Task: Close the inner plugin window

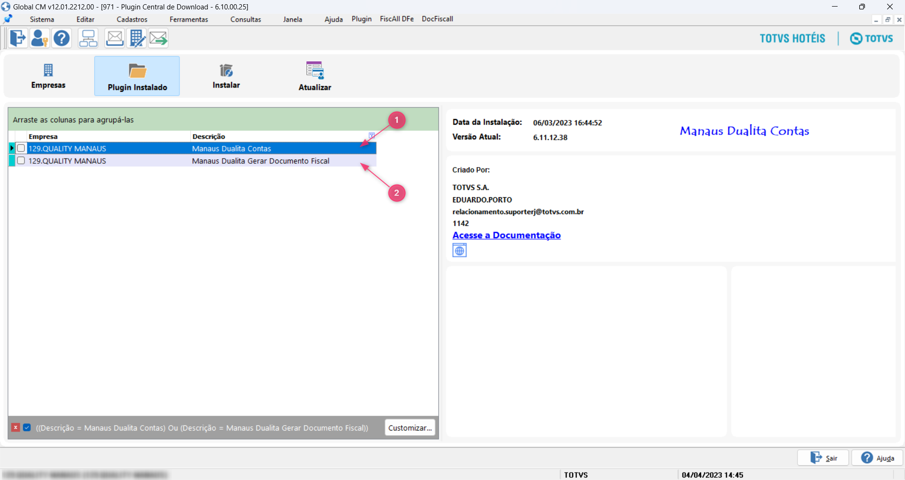Action: pyautogui.click(x=899, y=20)
